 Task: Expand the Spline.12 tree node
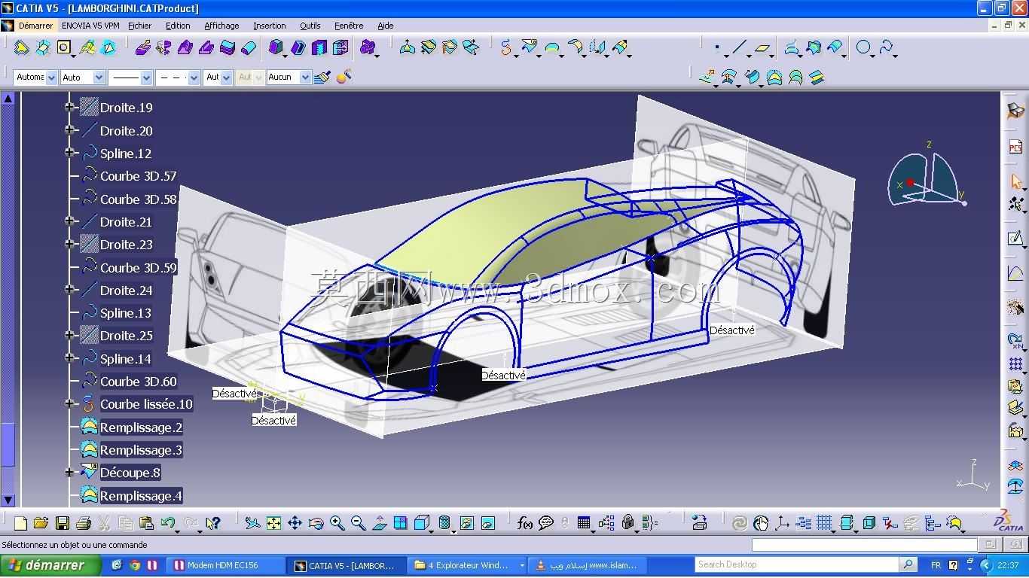tap(69, 153)
